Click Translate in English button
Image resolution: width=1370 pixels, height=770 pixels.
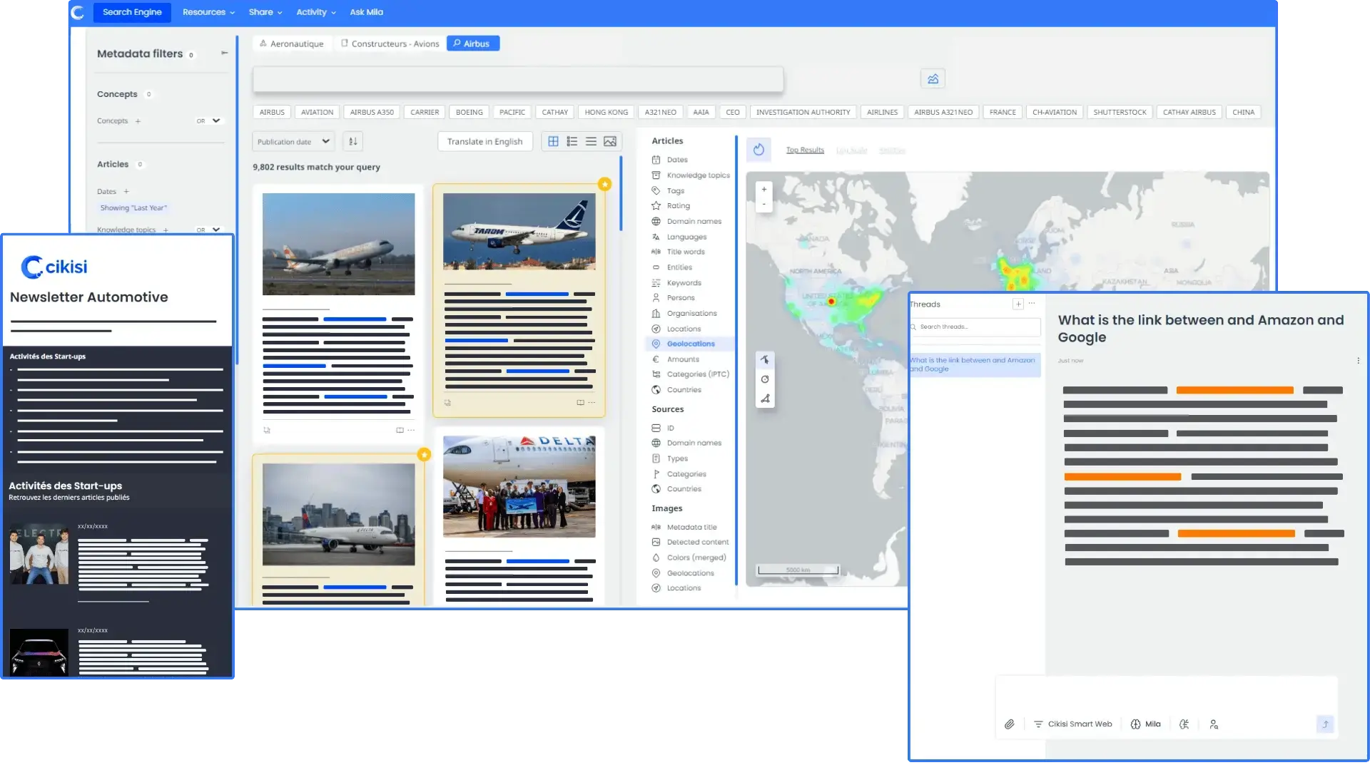(484, 141)
